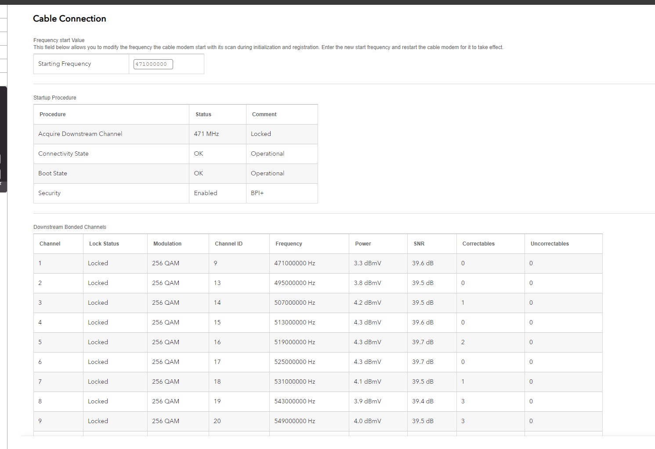Select the 495000000 Hz frequency cell
This screenshot has height=449, width=655.
coord(294,283)
